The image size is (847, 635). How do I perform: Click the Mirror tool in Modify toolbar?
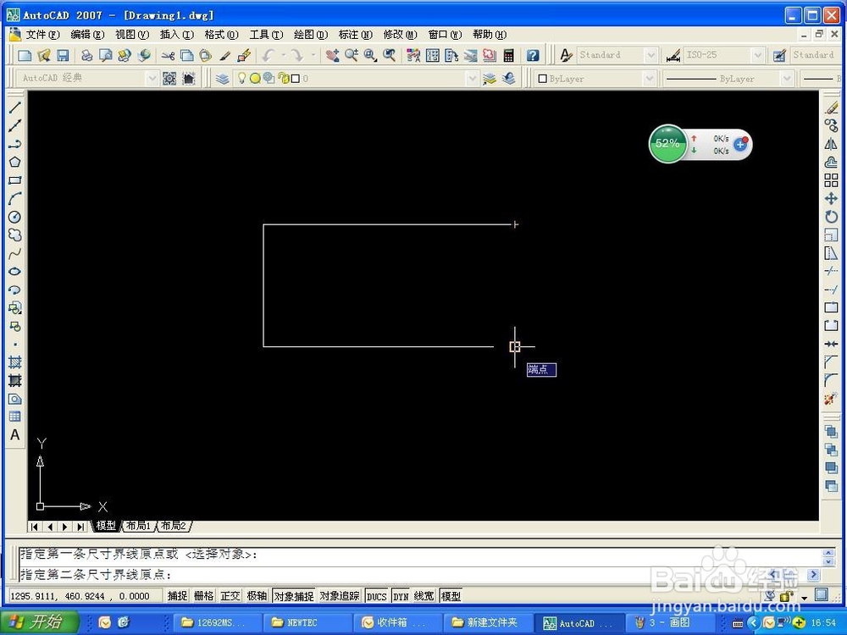832,144
